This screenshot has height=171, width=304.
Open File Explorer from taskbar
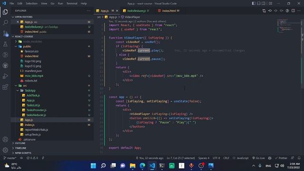click(x=133, y=166)
